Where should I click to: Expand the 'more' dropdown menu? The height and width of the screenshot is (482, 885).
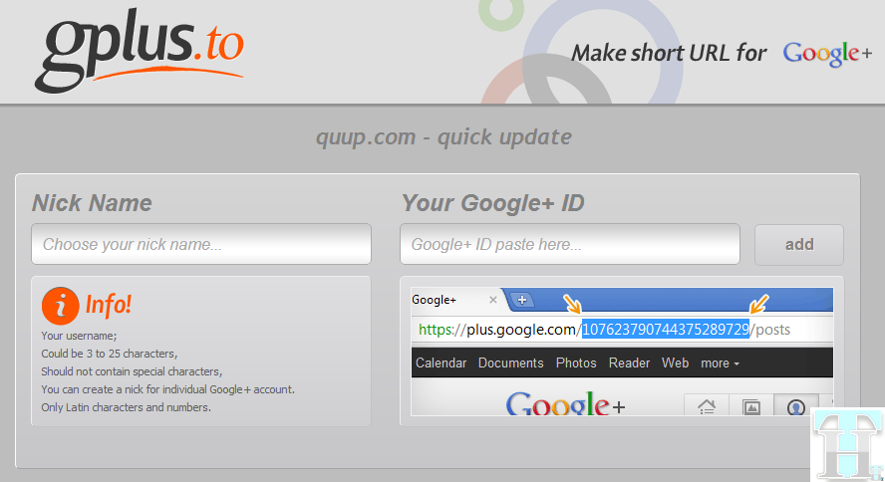click(720, 363)
